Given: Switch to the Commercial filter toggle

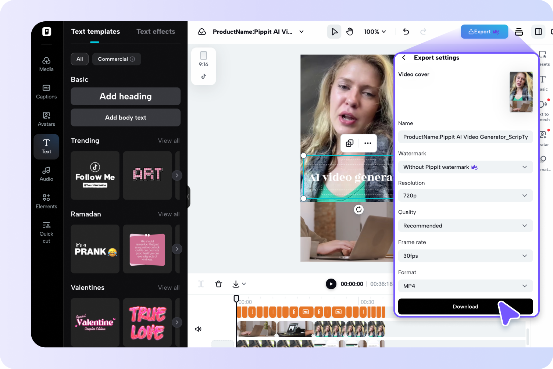Looking at the screenshot, I should (x=116, y=59).
